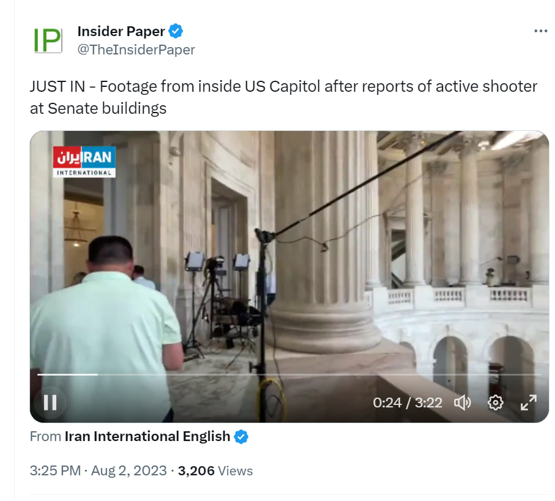Click the tweet text about active shooter

[283, 97]
